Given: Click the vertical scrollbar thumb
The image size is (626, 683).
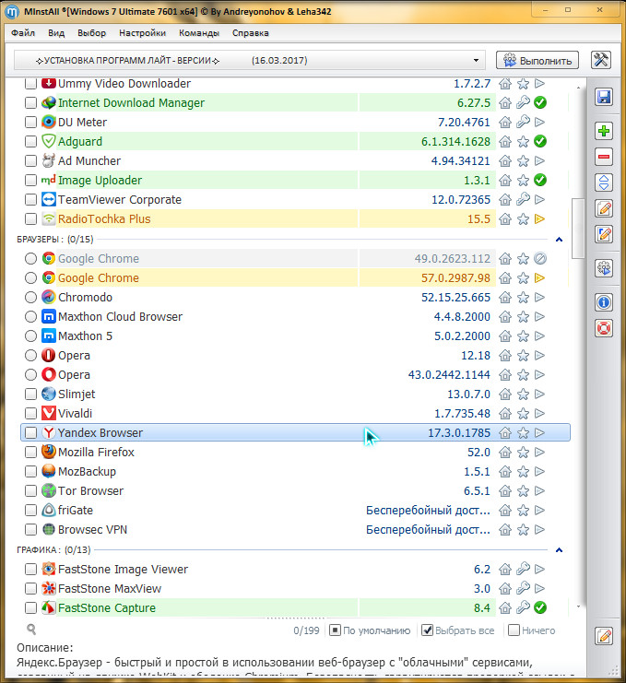Looking at the screenshot, I should coord(578,229).
